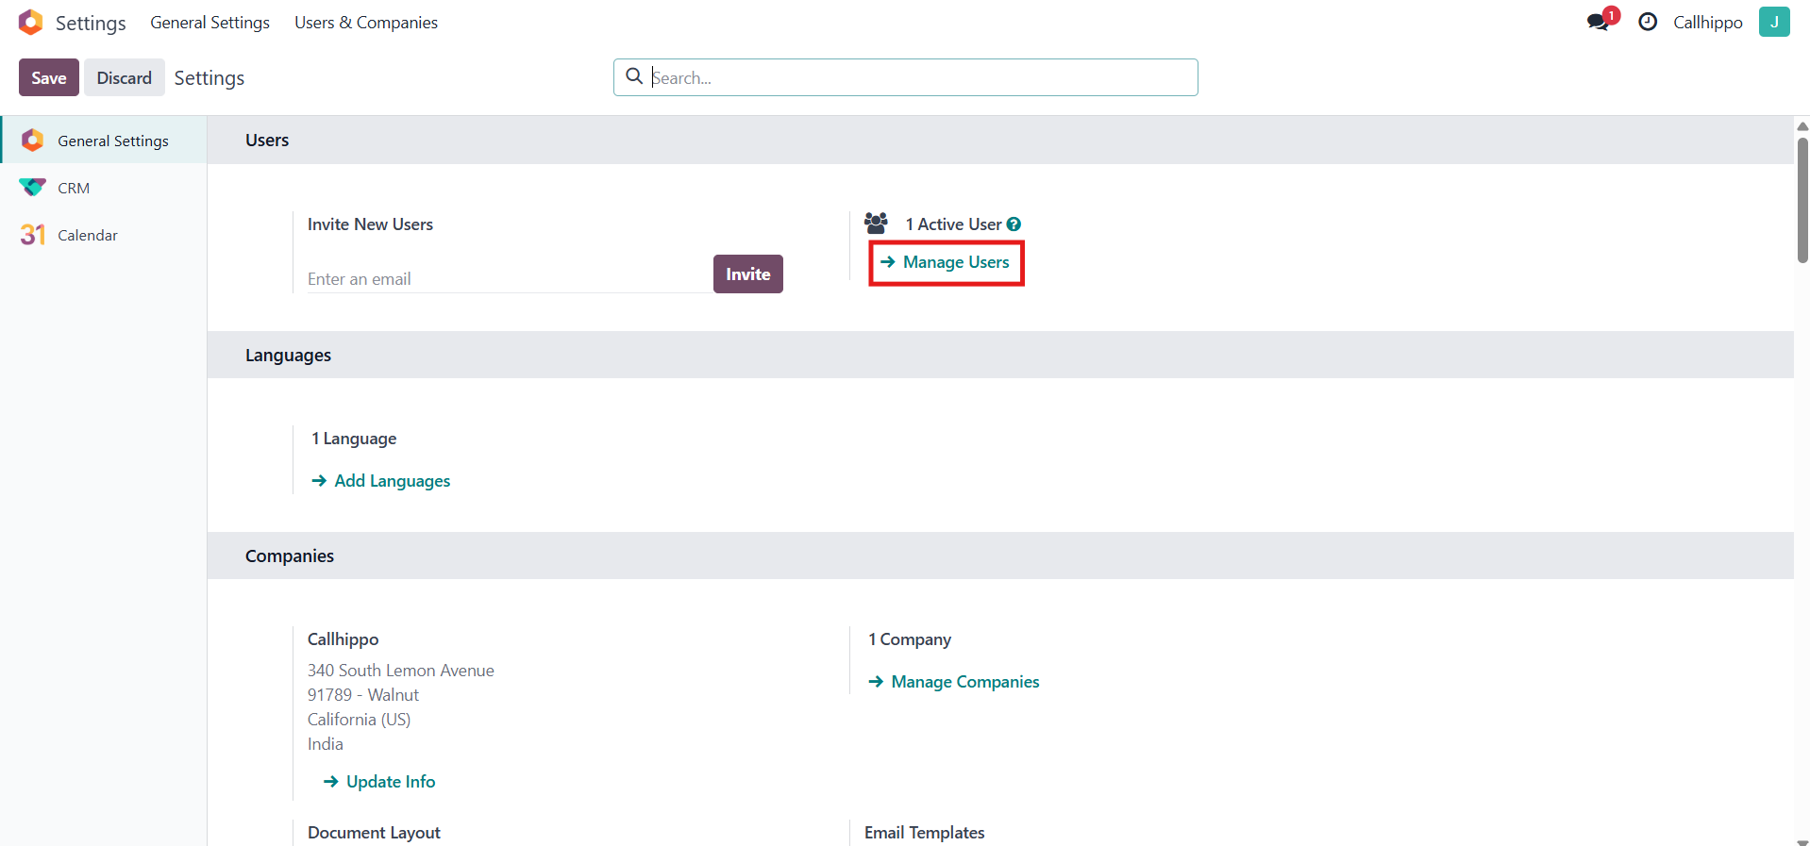This screenshot has height=846, width=1810.
Task: Open the Add Languages link
Action: 393,481
